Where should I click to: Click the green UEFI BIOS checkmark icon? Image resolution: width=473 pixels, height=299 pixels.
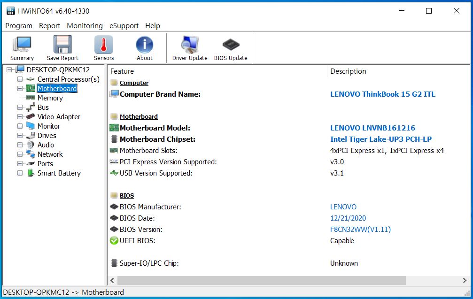pos(114,240)
